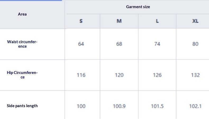
Task: Click waist value 80 for size XL
Action: (195, 44)
